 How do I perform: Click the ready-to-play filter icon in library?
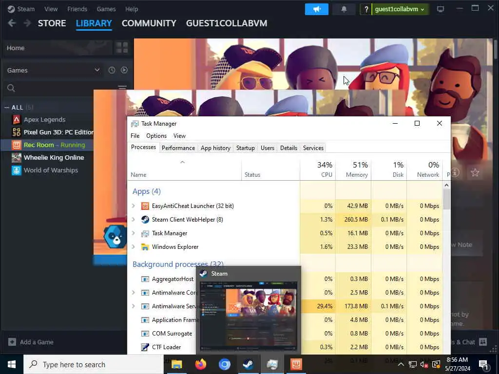[124, 70]
